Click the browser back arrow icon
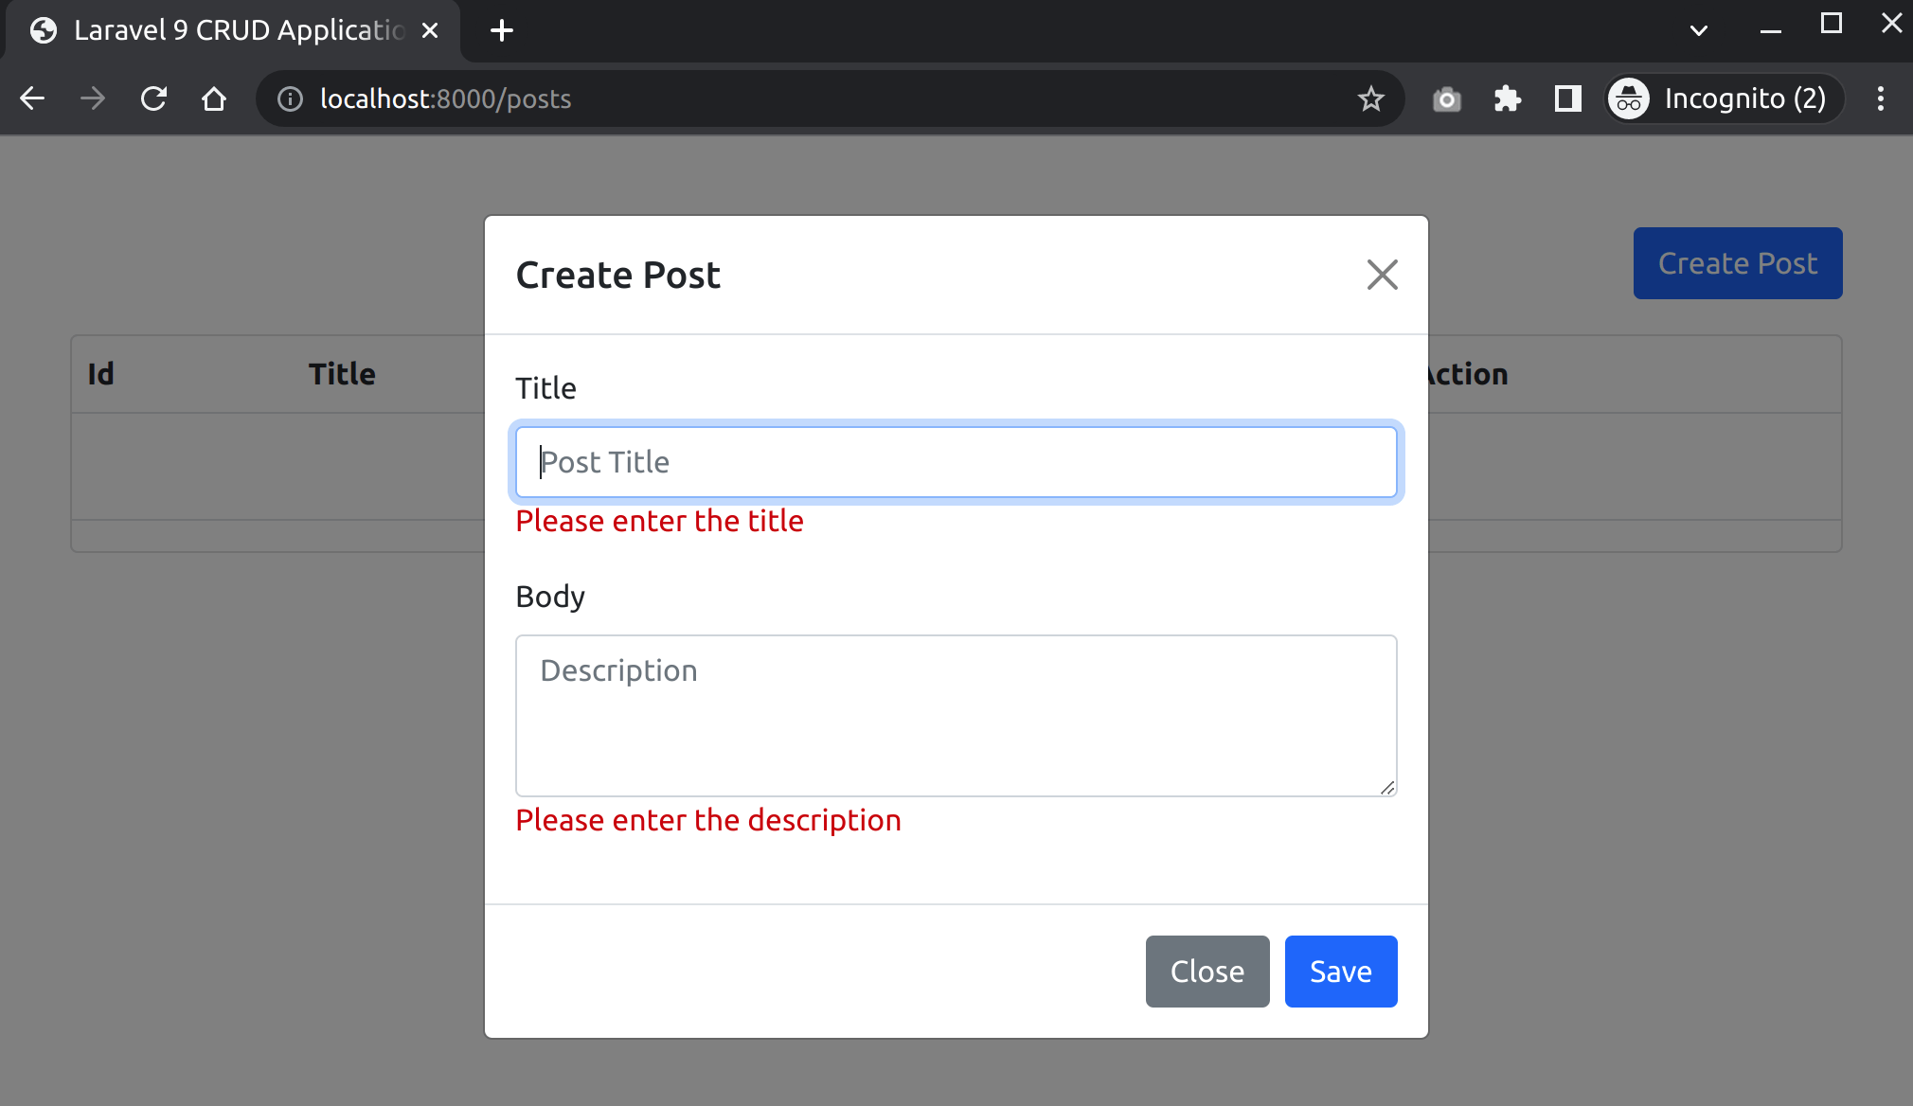 point(33,98)
